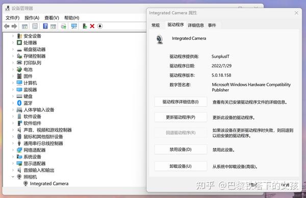Click the 禁用设备(D) button
306x198 pixels.
pyautogui.click(x=181, y=150)
